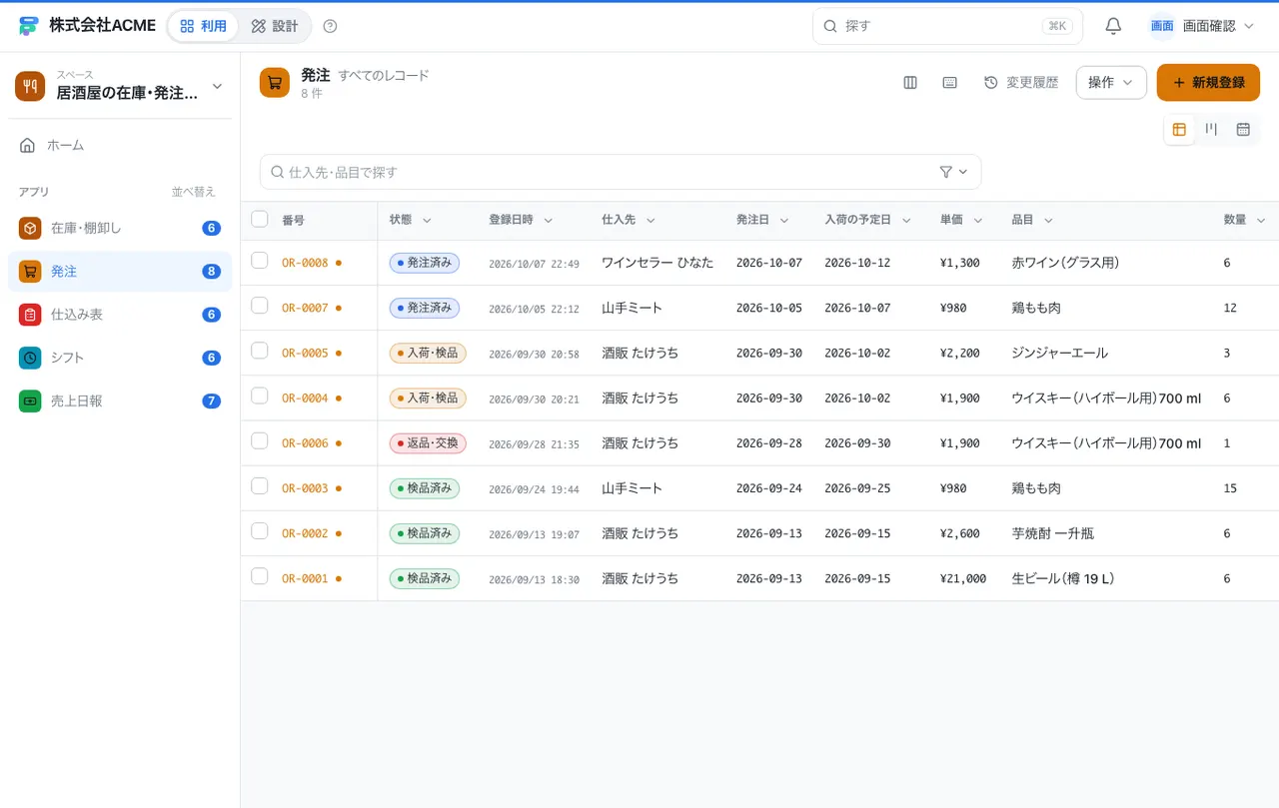Click the 売上日報 green icon
The height and width of the screenshot is (808, 1279).
pyautogui.click(x=30, y=401)
